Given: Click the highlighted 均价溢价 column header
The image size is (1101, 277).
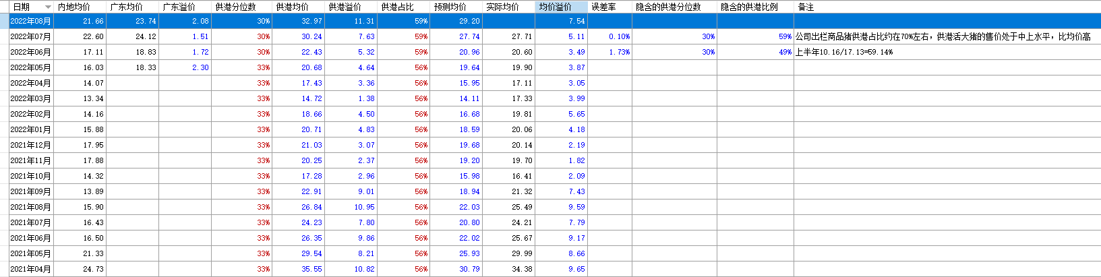Looking at the screenshot, I should click(562, 7).
